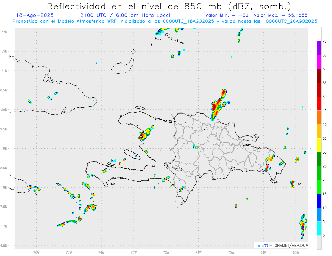
Task: Click the longitude label '73W'
Action: pos(134,252)
